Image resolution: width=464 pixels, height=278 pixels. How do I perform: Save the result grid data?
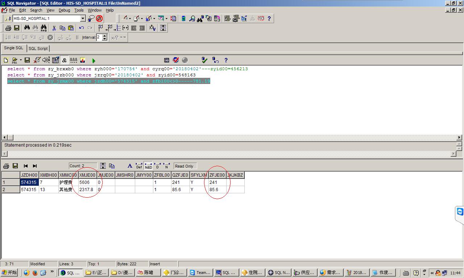(15, 166)
